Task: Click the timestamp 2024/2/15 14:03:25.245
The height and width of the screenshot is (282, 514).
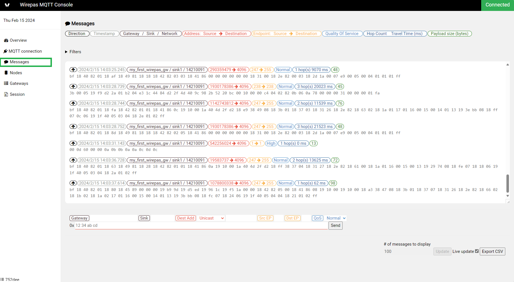Action: pyautogui.click(x=102, y=70)
